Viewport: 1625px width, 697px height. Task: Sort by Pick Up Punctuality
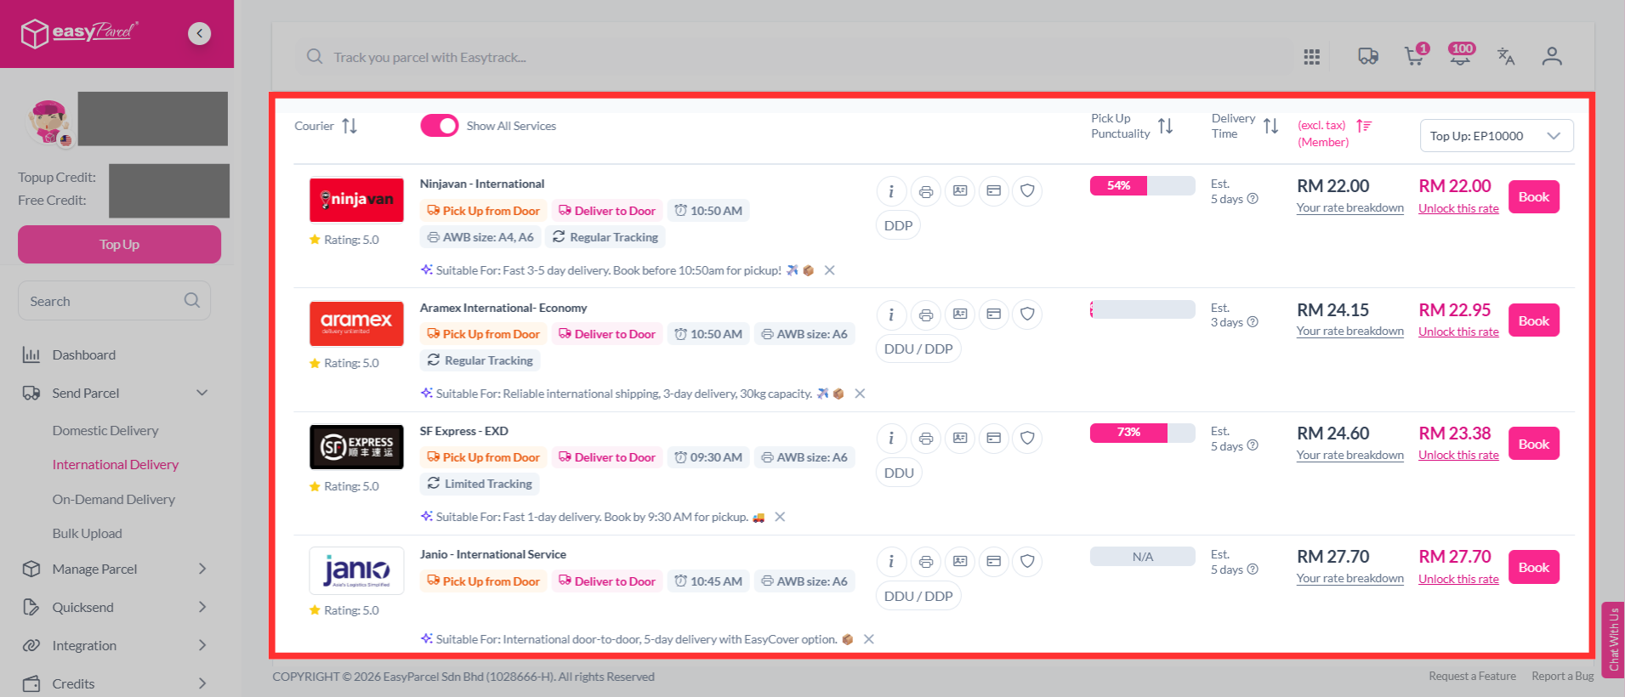pyautogui.click(x=1166, y=126)
